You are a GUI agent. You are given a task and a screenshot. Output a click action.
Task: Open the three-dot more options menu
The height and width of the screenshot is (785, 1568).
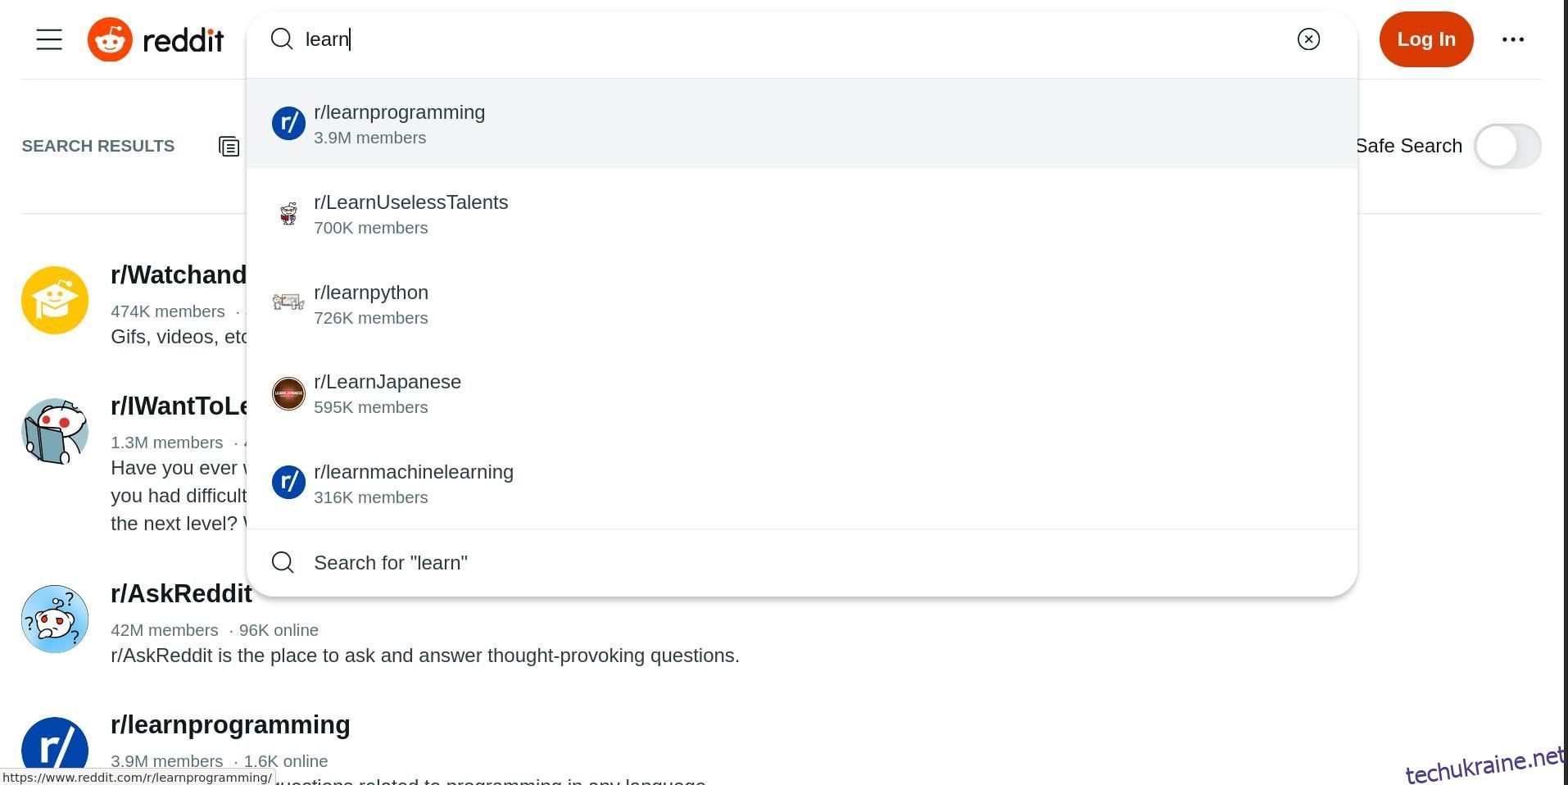[x=1512, y=39]
